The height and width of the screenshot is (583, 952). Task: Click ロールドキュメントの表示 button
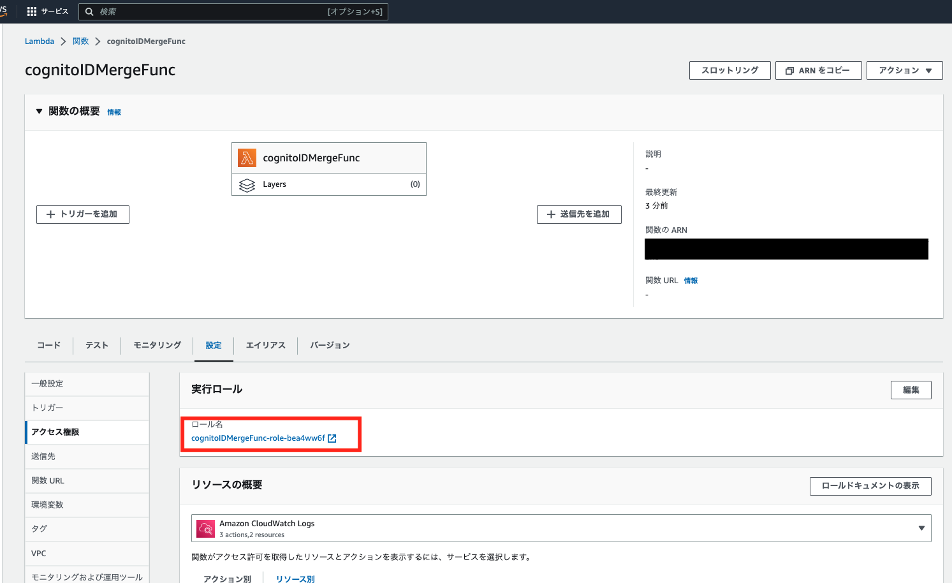coord(870,486)
